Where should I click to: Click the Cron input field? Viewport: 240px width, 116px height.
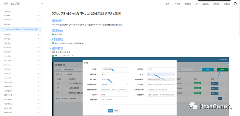tap(159, 74)
